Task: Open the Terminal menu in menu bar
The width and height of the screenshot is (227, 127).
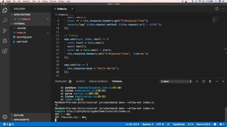Action: [x=53, y=1]
